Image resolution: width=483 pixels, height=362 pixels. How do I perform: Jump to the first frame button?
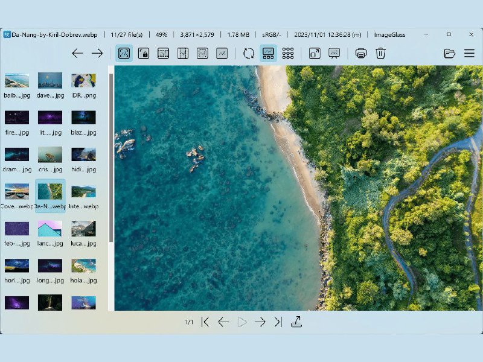pos(205,322)
